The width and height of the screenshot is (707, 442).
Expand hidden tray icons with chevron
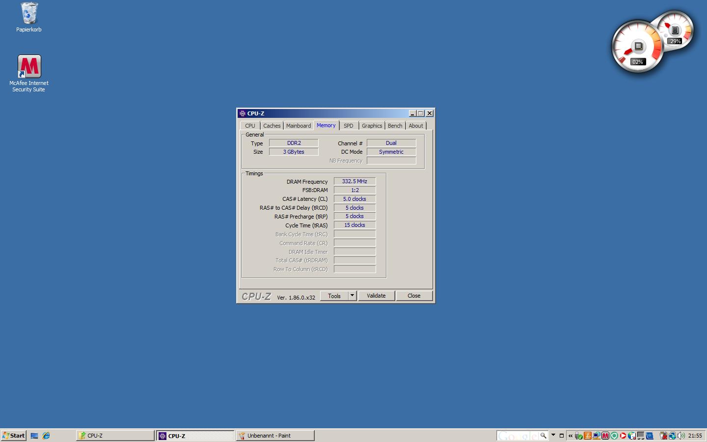tap(571, 436)
